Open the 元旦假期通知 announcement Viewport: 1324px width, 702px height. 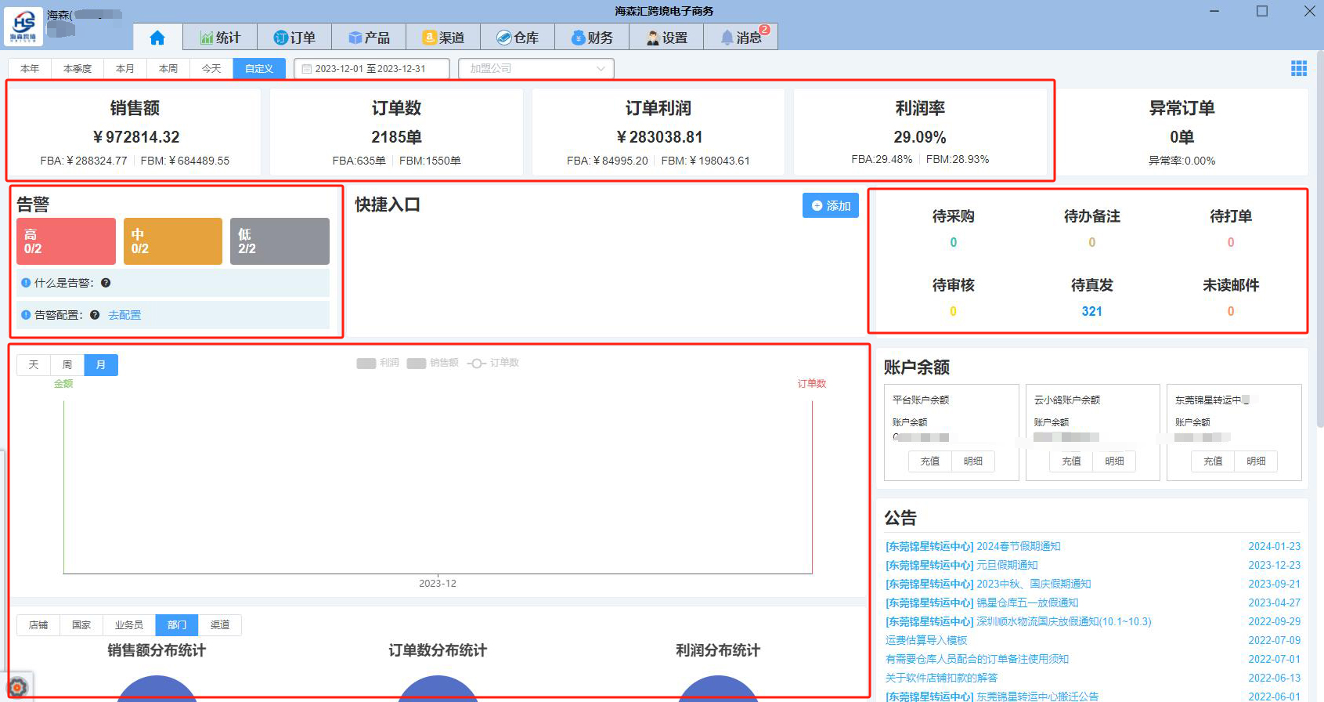click(x=961, y=565)
